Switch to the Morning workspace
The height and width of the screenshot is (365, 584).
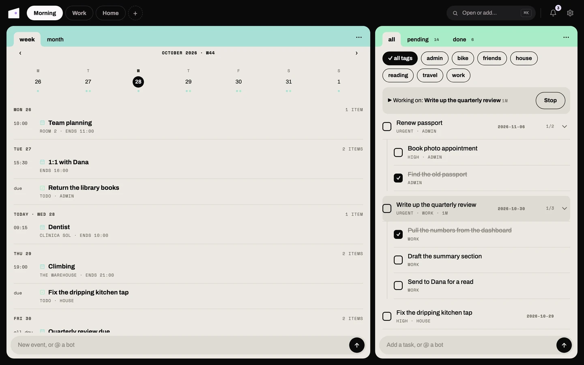[x=45, y=13]
